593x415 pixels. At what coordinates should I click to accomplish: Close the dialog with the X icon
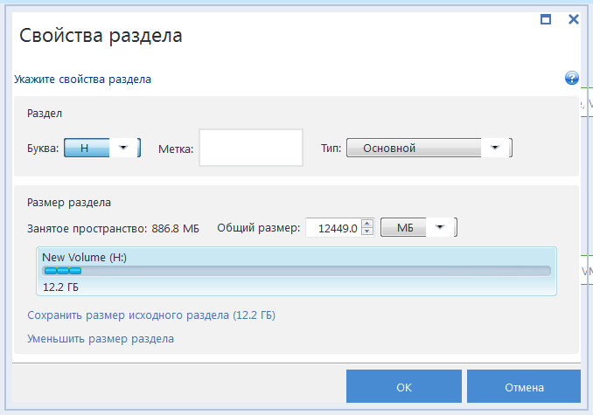pos(574,18)
